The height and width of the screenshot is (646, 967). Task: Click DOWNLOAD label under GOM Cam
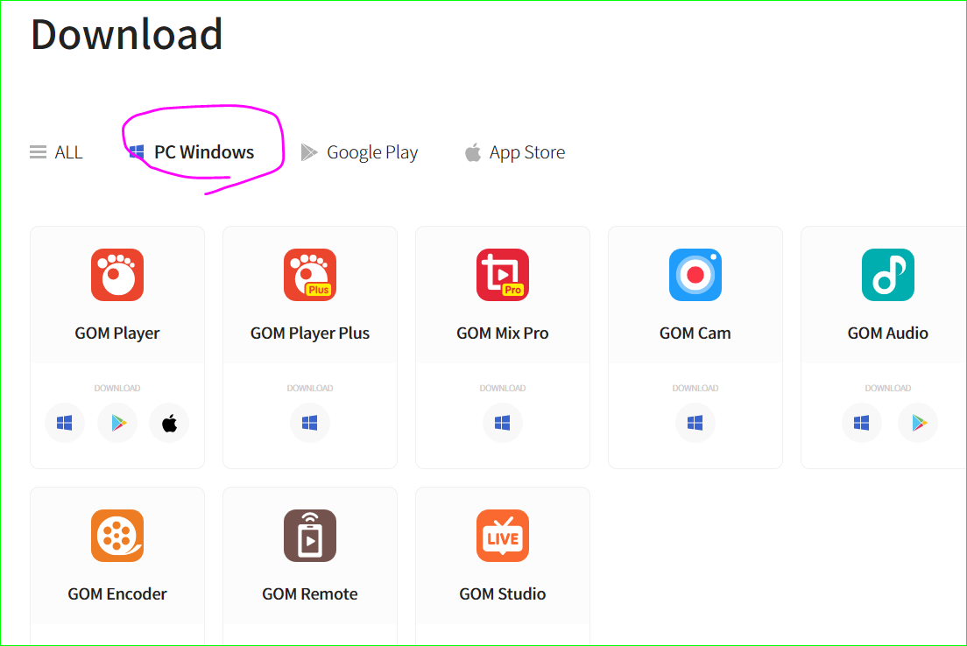(x=695, y=389)
